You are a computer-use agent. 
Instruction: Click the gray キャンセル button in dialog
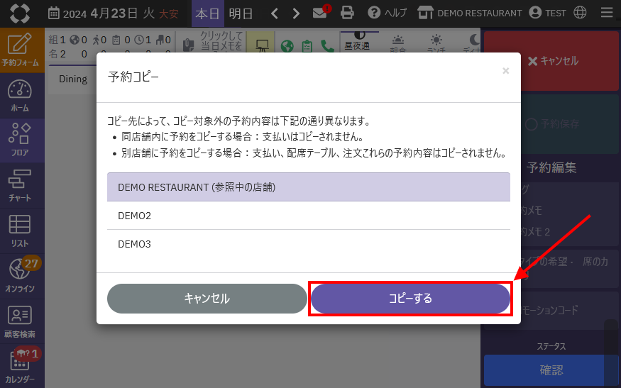tap(207, 299)
